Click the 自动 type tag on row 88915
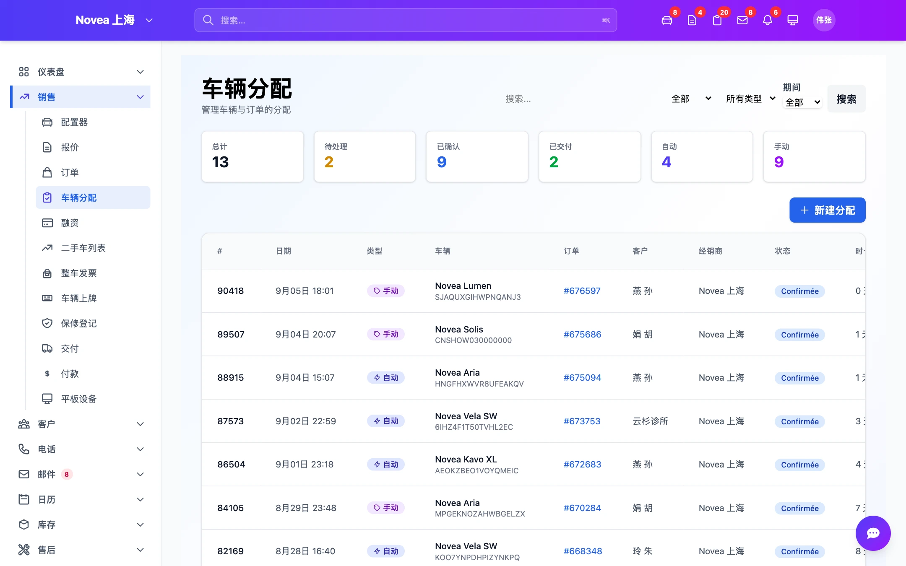The width and height of the screenshot is (906, 566). click(x=386, y=377)
